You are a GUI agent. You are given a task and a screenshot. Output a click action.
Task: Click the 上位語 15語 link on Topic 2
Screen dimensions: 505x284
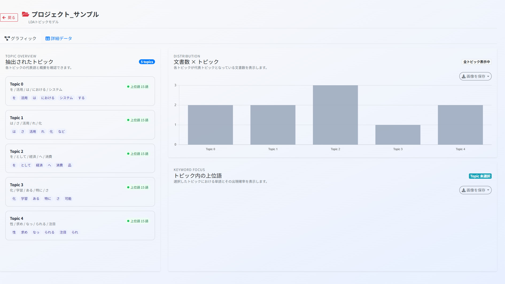pos(139,154)
